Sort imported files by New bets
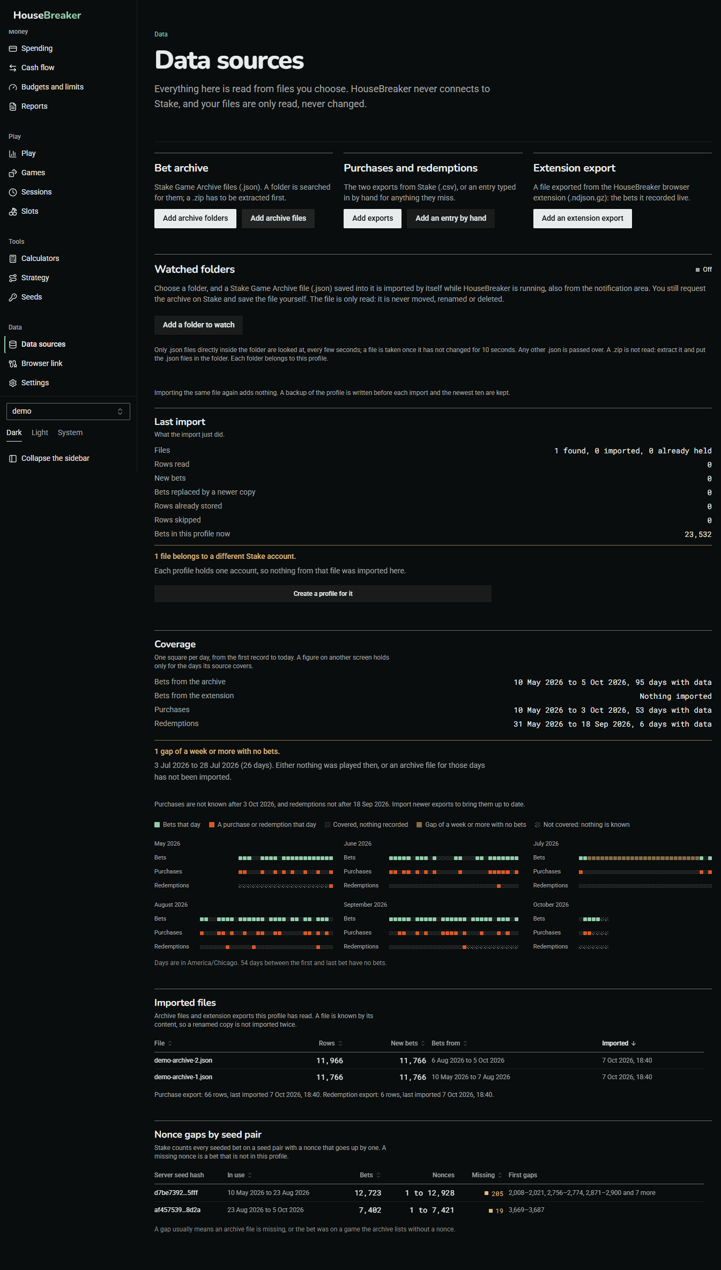 pyautogui.click(x=408, y=1043)
